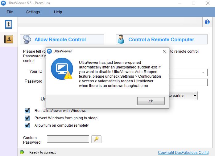The image size is (215, 156).
Task: Click the Control a Remote Computer header
Action: tap(162, 39)
